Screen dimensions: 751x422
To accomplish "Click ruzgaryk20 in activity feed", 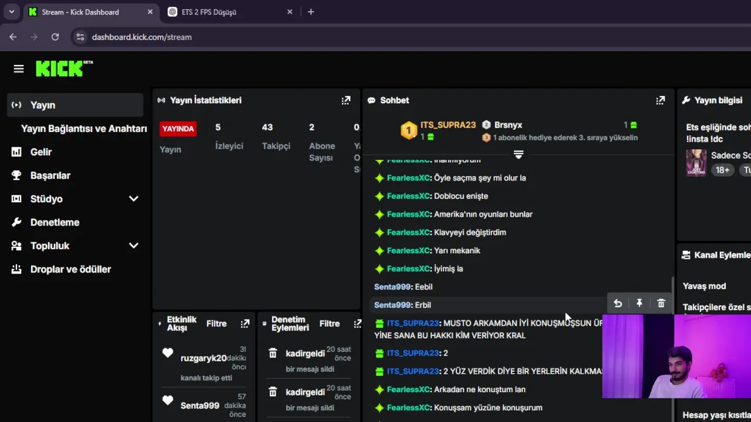I will point(204,358).
